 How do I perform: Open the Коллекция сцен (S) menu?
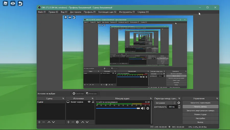[107, 12]
